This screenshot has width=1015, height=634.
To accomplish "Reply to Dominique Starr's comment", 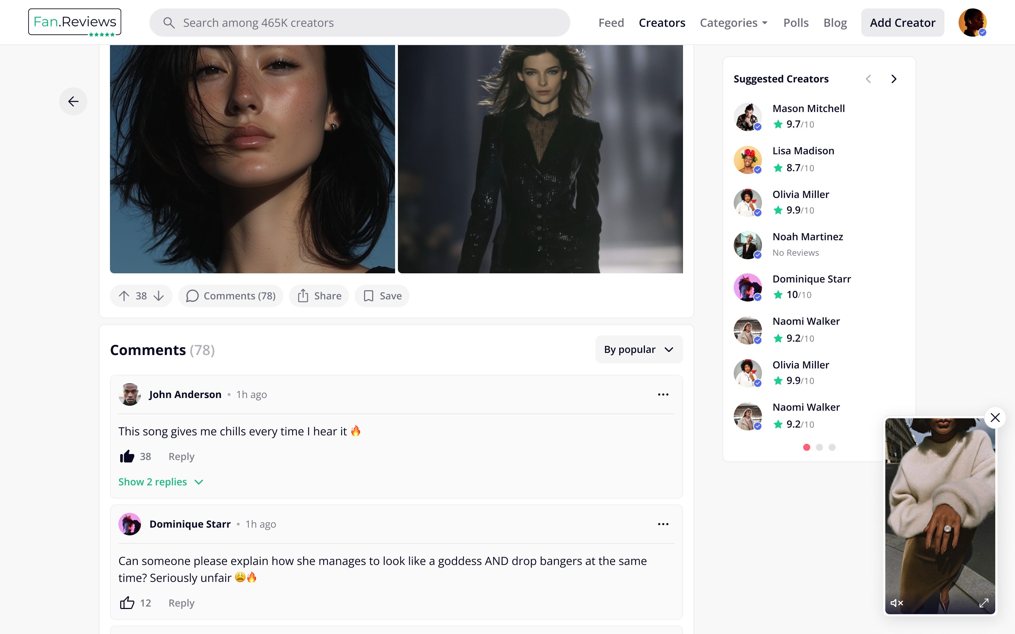I will 181,603.
